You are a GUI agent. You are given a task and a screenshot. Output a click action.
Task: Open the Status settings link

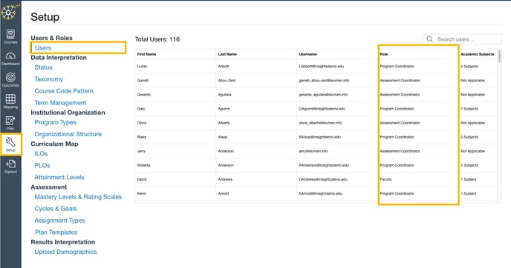[43, 67]
